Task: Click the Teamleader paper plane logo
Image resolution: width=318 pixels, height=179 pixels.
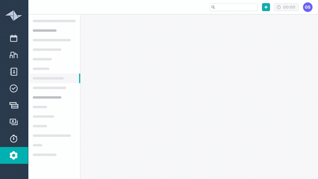Action: pos(14,16)
